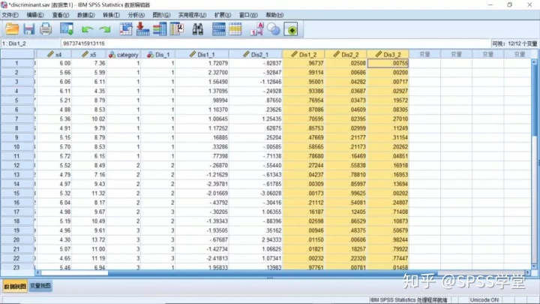The height and width of the screenshot is (304, 540).
Task: Click cell editor field showing .96737415913116
Action: pos(275,44)
